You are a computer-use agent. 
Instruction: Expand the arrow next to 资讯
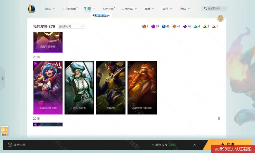pyautogui.click(x=54, y=9)
